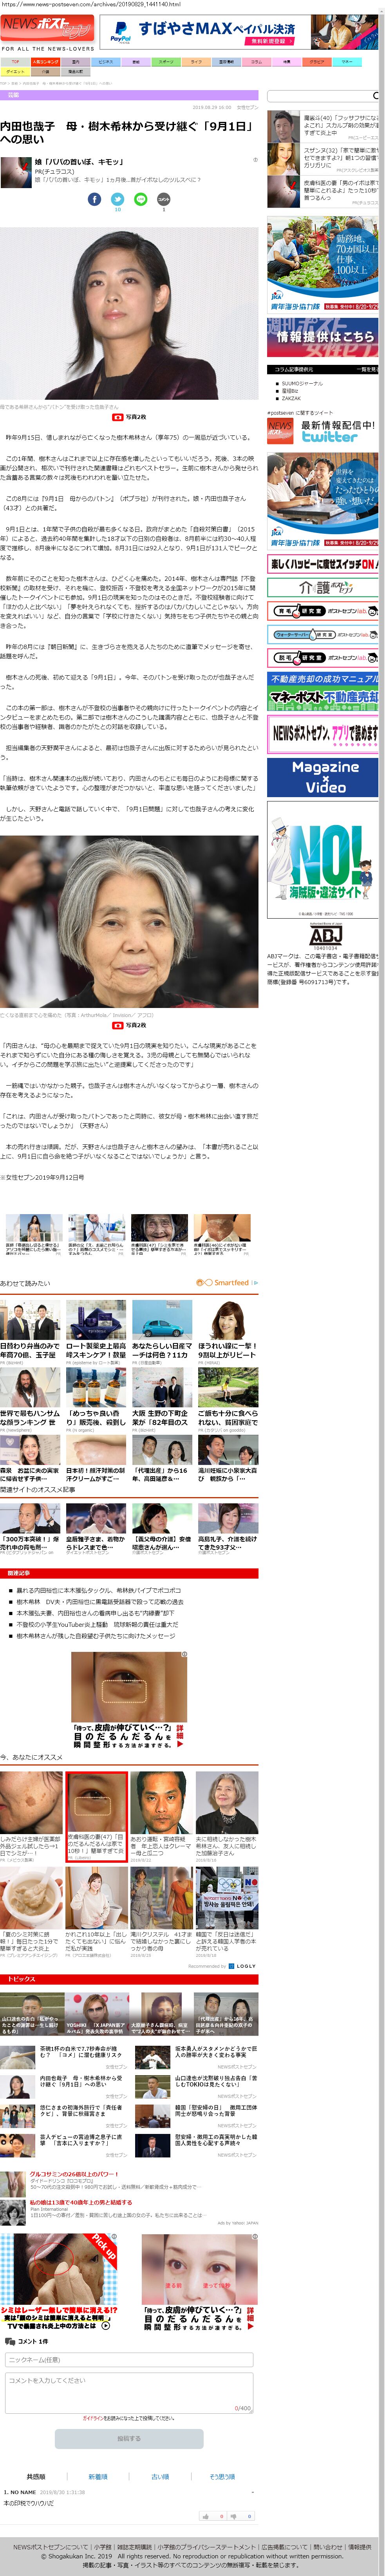Open the 海賊版・違法サイト NO! banner
Image resolution: width=385 pixels, height=2576 pixels.
tap(323, 860)
